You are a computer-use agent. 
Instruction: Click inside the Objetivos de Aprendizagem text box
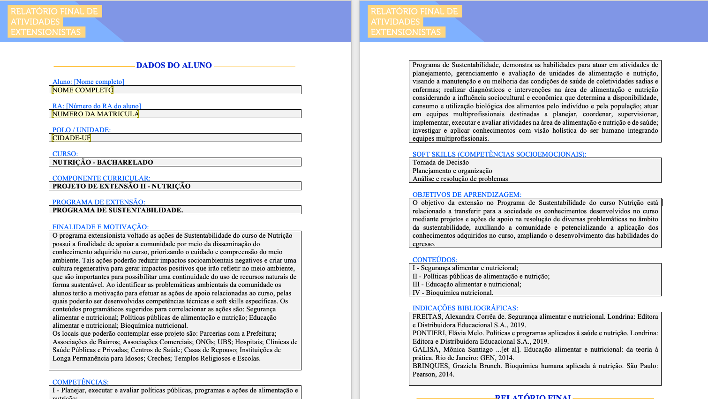tap(535, 223)
